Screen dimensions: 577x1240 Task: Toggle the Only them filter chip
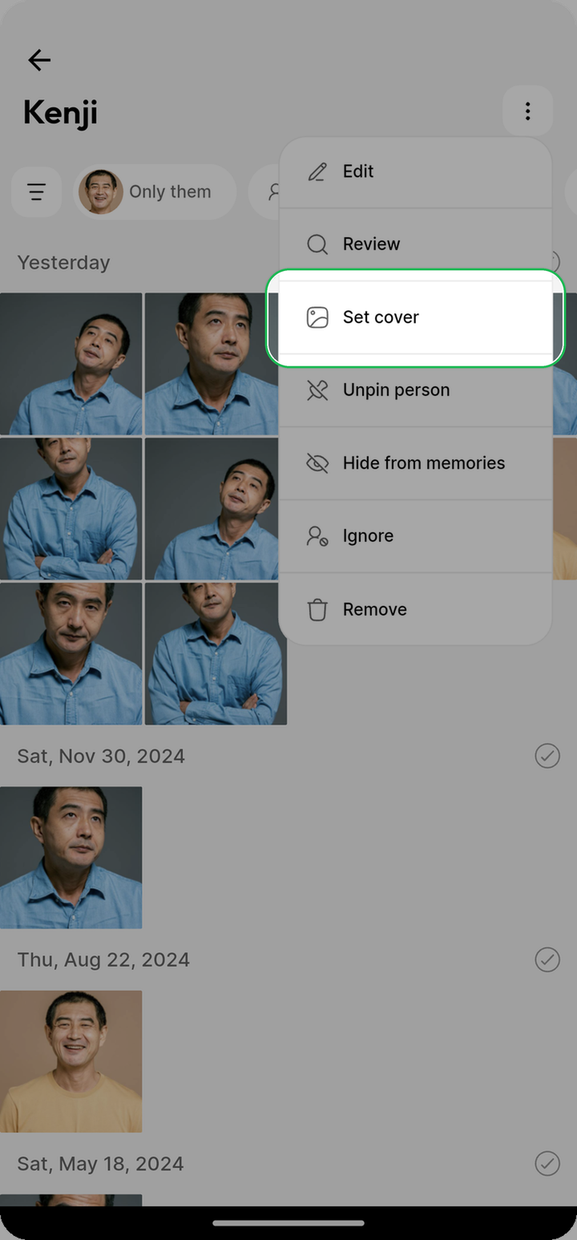[155, 192]
